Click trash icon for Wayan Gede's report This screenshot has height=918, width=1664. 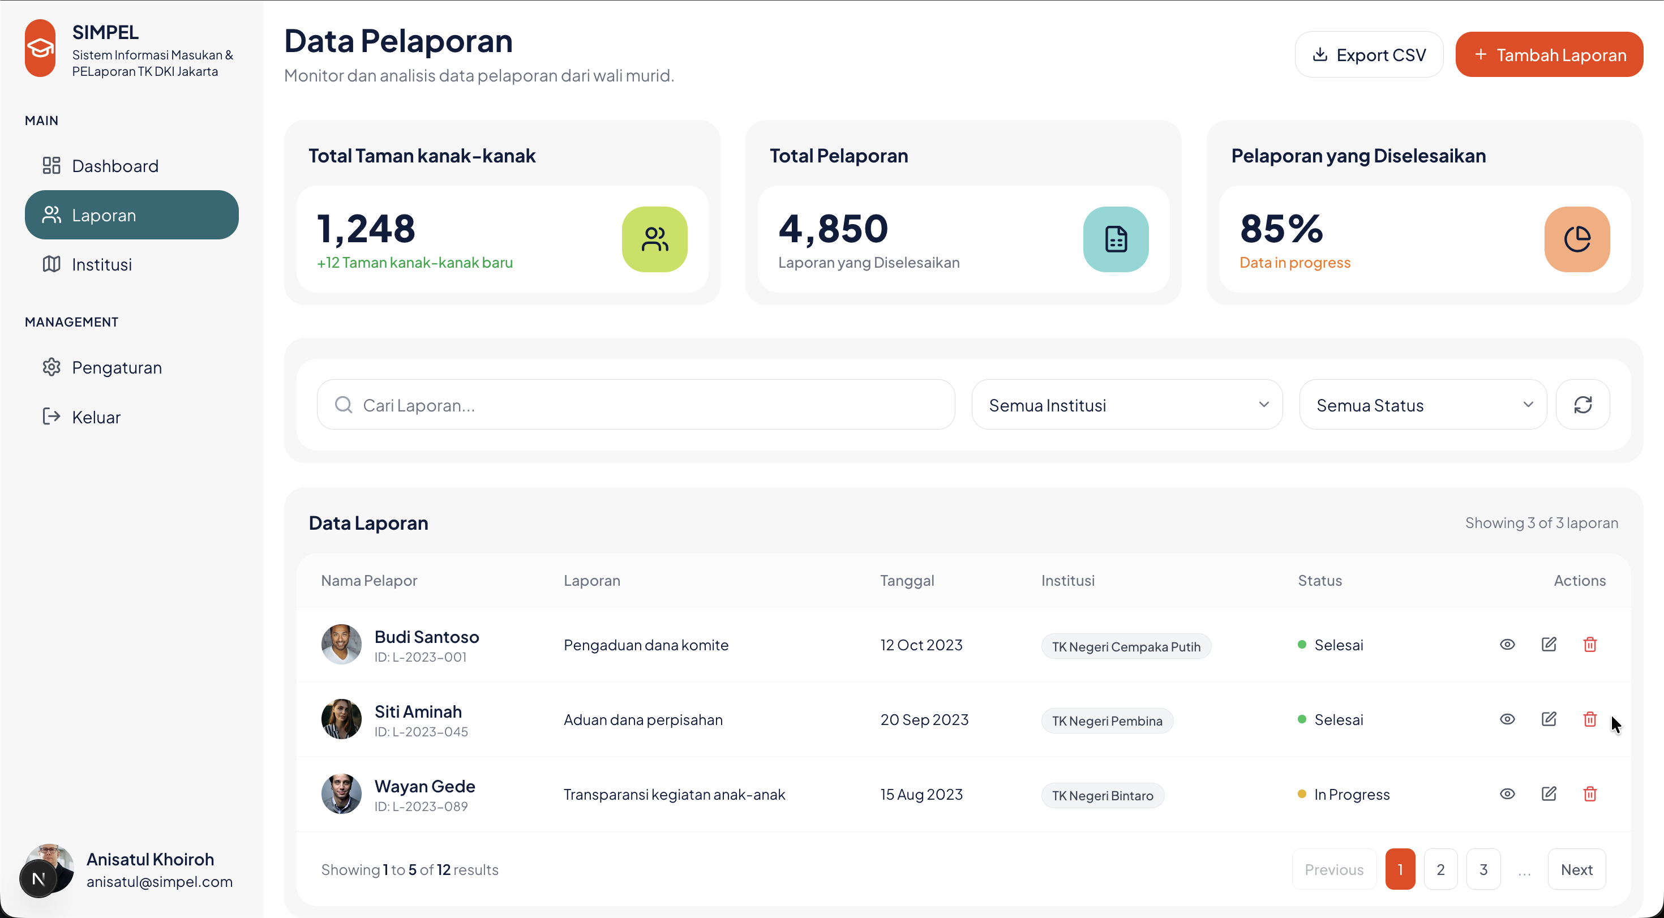pos(1590,794)
